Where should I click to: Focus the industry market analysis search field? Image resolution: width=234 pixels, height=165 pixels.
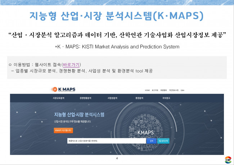pyautogui.click(x=107, y=141)
